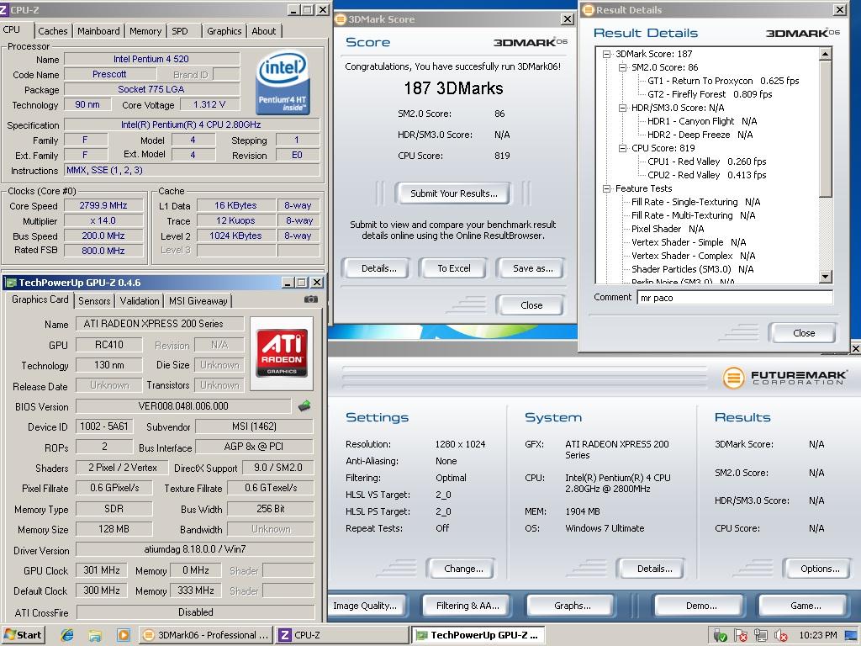Image resolution: width=861 pixels, height=646 pixels.
Task: Select GT1 - Return To Proxycon row
Action: click(723, 81)
